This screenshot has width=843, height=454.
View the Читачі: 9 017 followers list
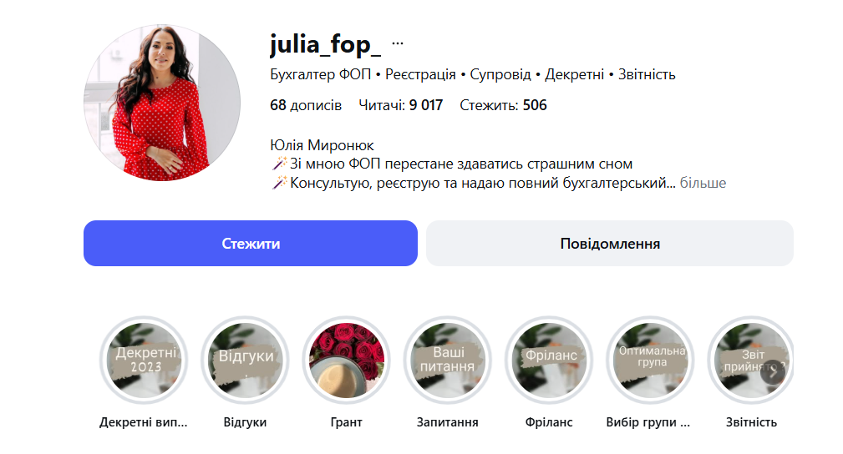coord(400,105)
